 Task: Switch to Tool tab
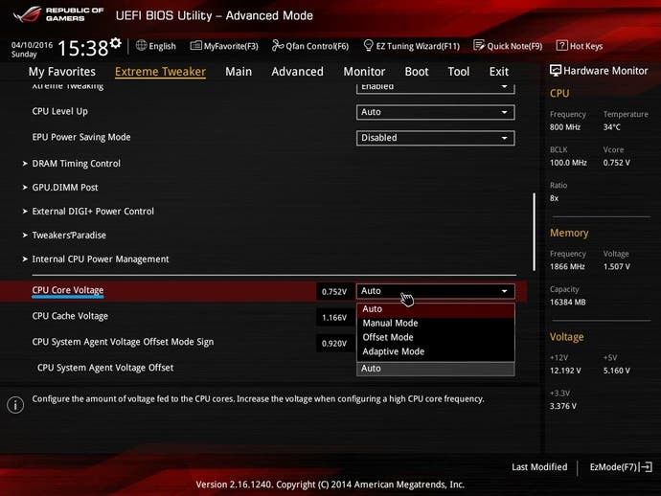(x=459, y=72)
